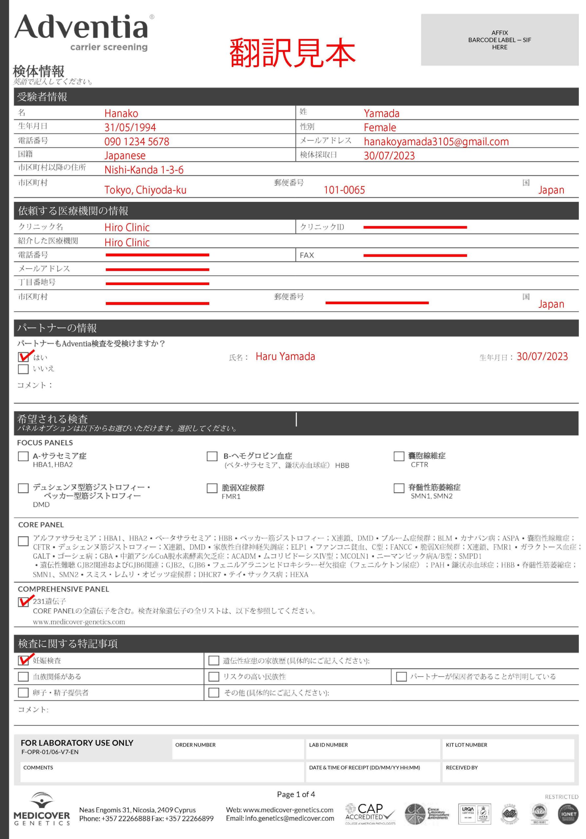
Task: Check the いいえ partner checkbox
Action: tap(23, 369)
